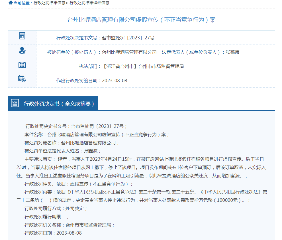Click the document number 台市监处罚〔2023〕27号 in top table
Screen dimensions: 282x240
coord(128,38)
